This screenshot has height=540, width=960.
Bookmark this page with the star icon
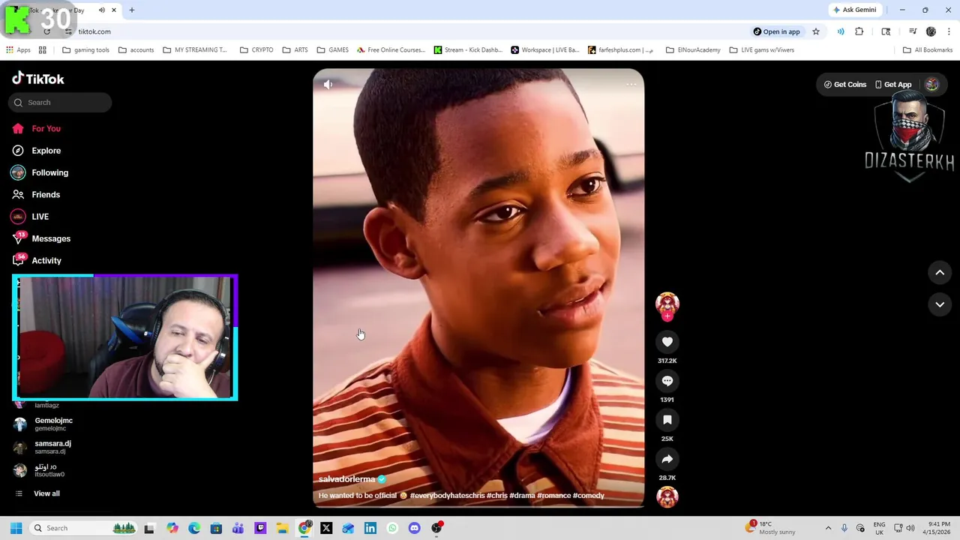click(816, 31)
